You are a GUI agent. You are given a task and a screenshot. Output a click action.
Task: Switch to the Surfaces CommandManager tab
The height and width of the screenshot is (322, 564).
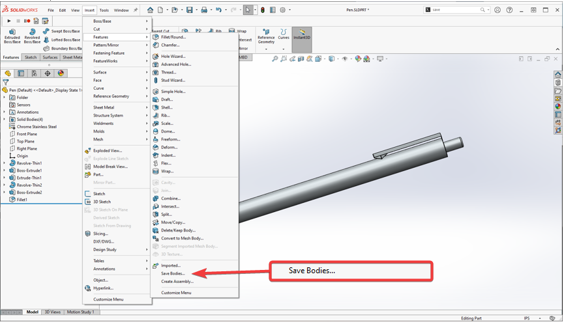[x=50, y=57]
